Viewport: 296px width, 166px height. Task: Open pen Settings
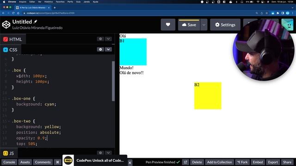(x=225, y=24)
